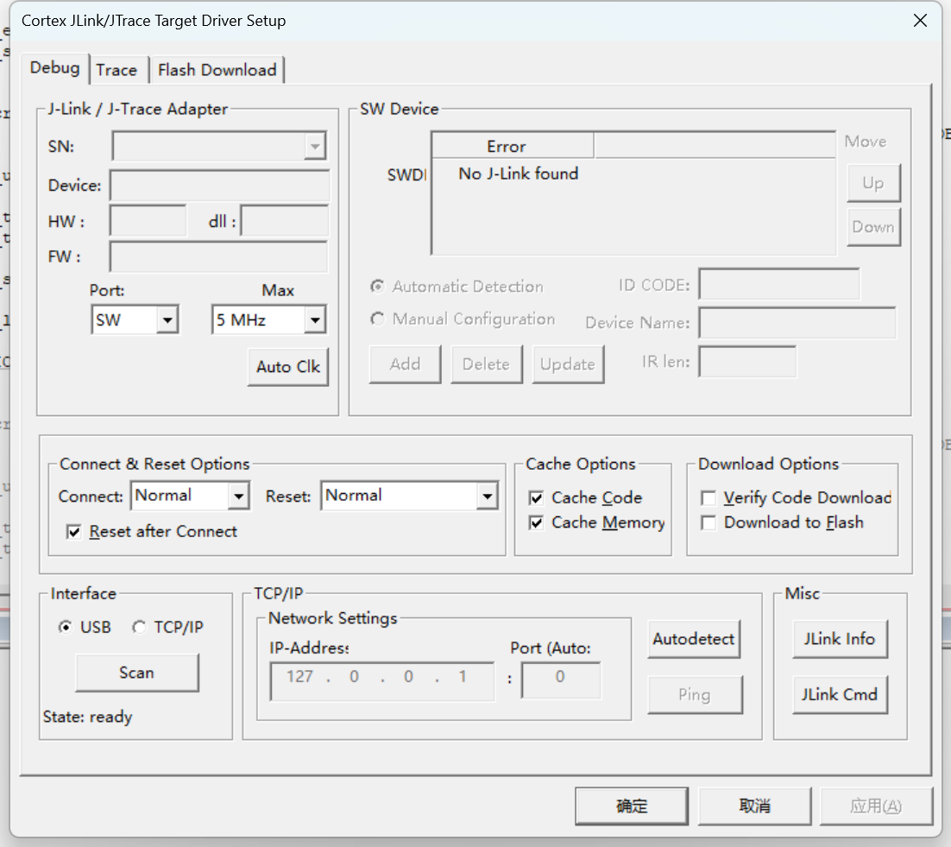Click the Scan button
951x847 pixels.
click(137, 673)
